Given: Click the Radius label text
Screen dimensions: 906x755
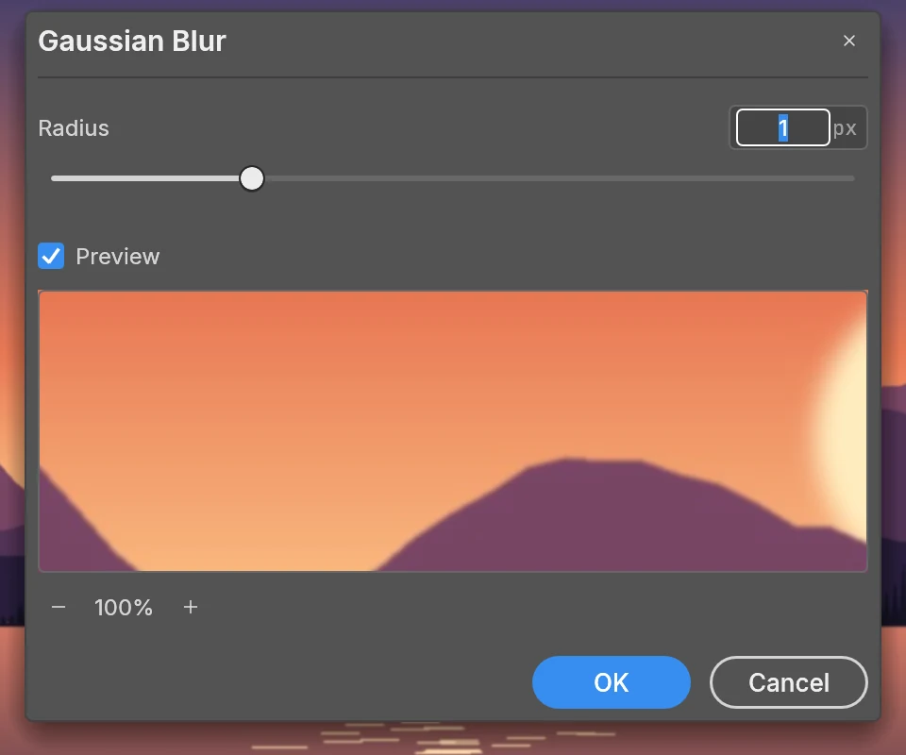Looking at the screenshot, I should click(x=74, y=128).
